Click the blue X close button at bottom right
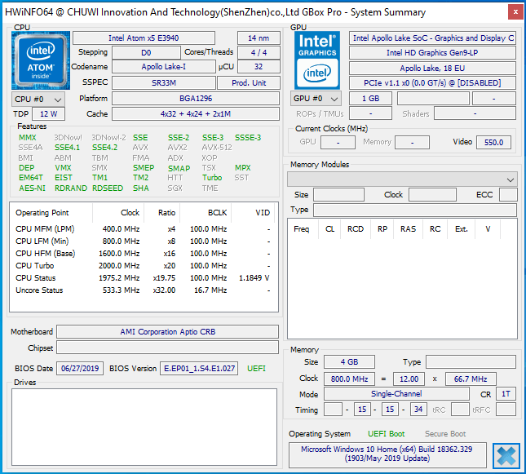Image resolution: width=526 pixels, height=474 pixels. tap(506, 456)
